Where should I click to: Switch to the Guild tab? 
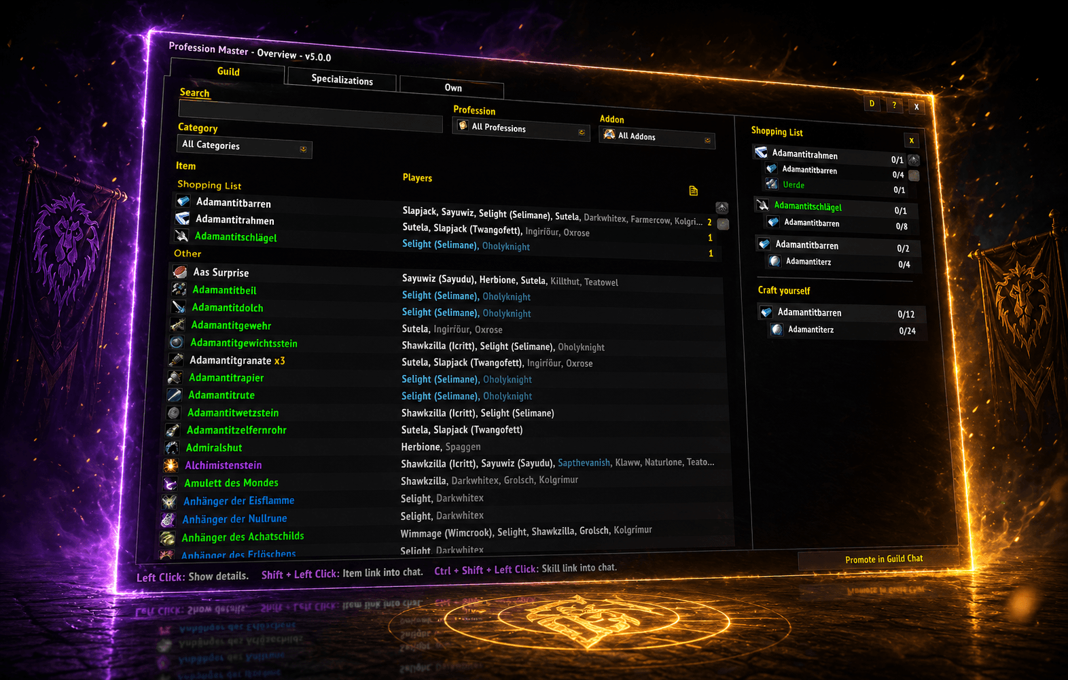point(228,71)
